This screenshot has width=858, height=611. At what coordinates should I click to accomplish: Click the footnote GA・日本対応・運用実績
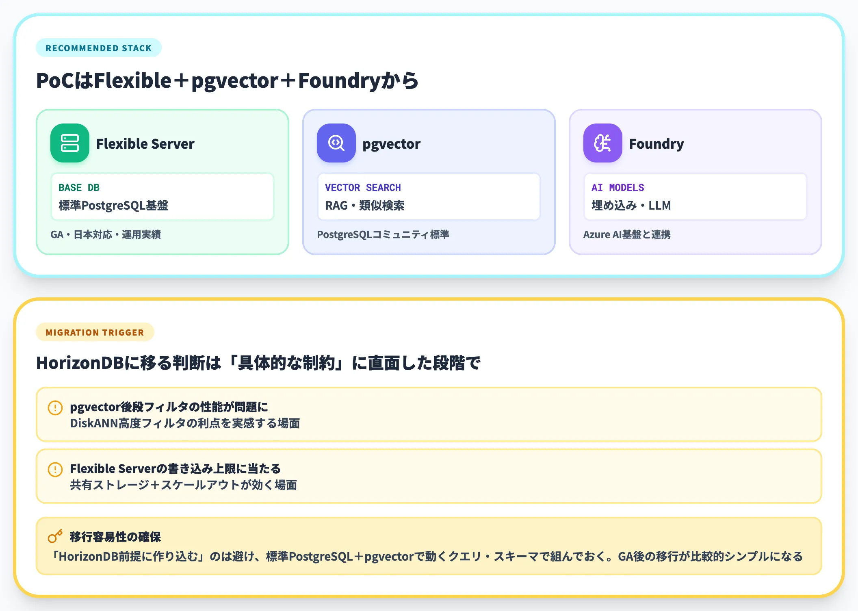106,234
